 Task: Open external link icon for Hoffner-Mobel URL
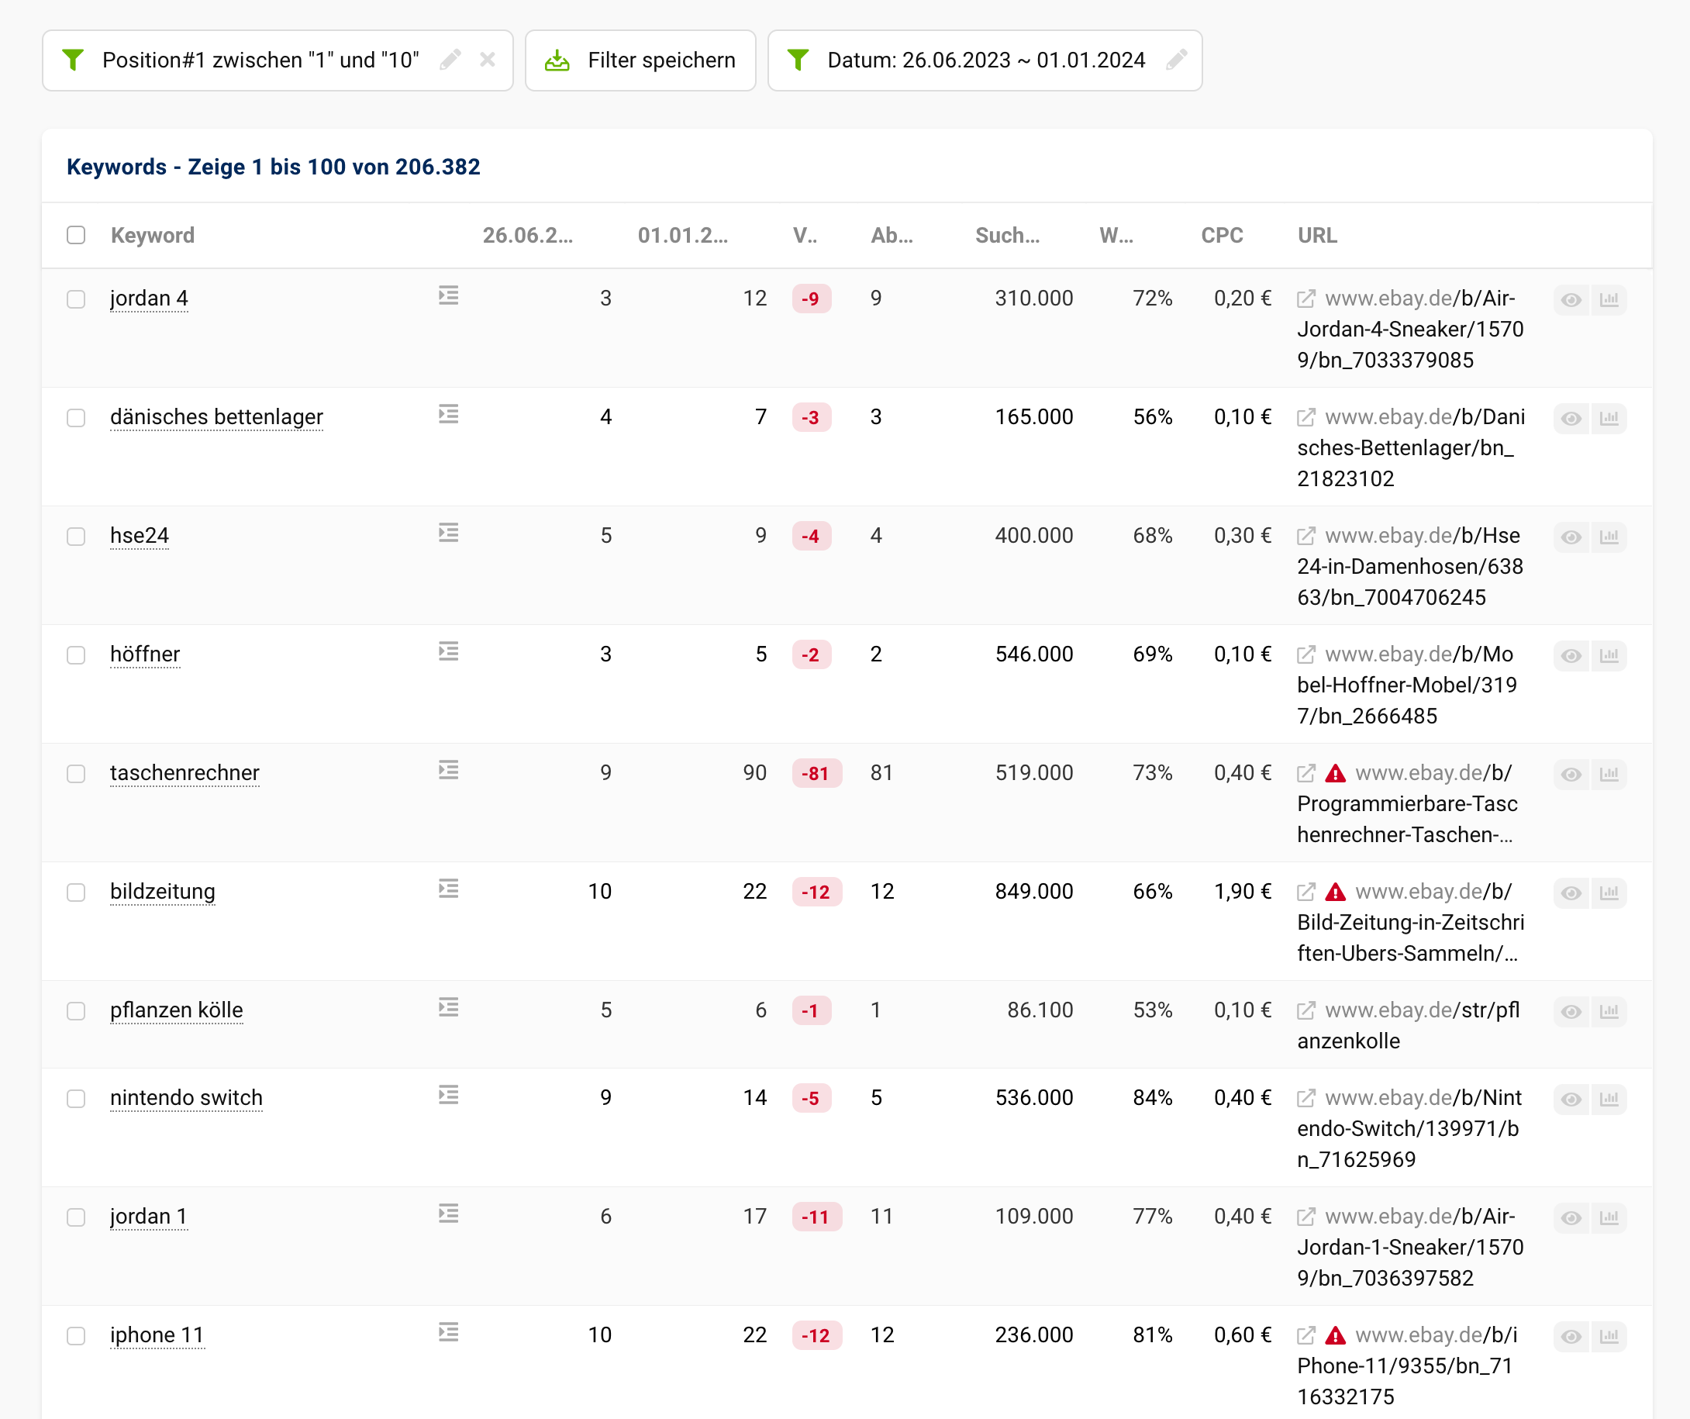tap(1306, 654)
